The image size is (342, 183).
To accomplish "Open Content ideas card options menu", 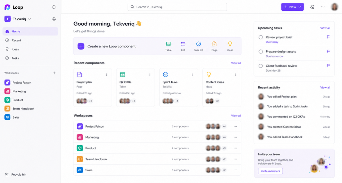I will (x=235, y=74).
